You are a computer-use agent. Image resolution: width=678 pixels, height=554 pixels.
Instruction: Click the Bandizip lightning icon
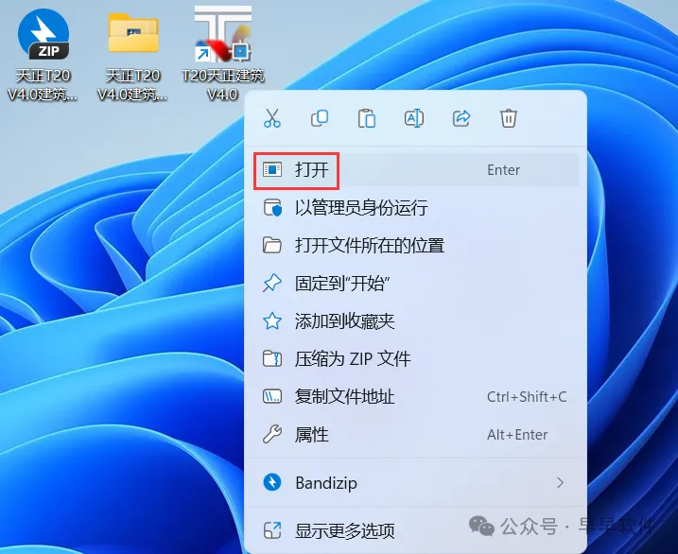272,482
